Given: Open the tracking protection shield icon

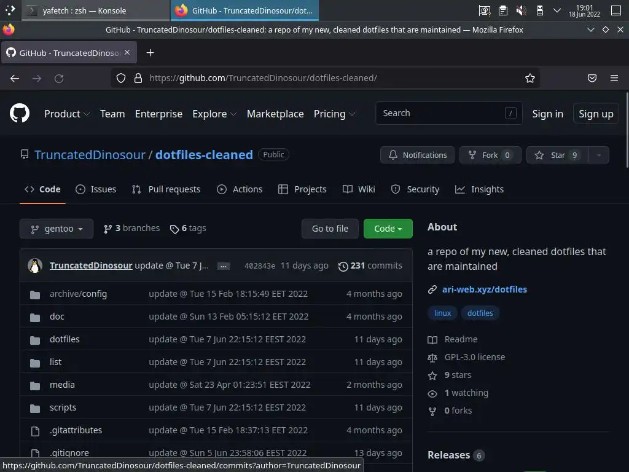Looking at the screenshot, I should (x=121, y=78).
